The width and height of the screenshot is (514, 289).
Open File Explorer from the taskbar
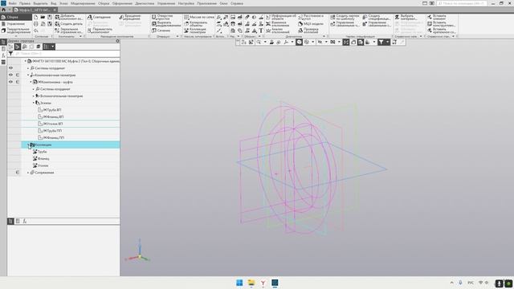(251, 283)
